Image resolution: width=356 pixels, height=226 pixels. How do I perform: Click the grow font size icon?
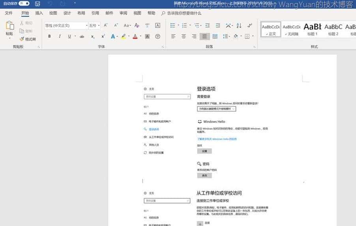click(x=105, y=25)
